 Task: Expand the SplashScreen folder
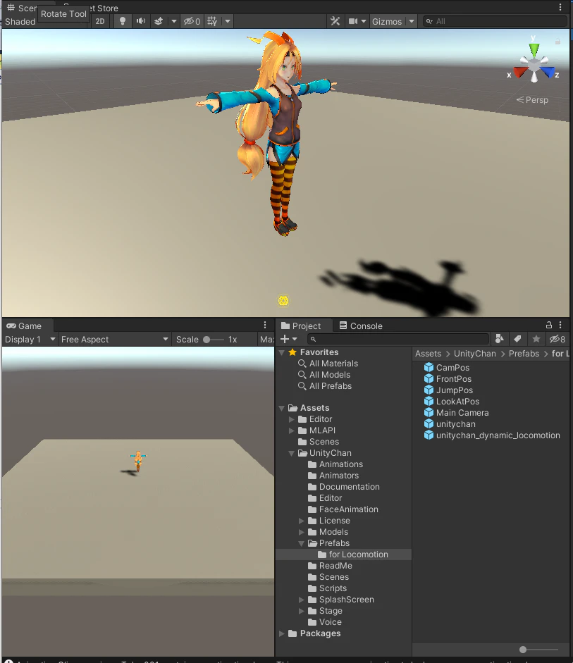click(x=302, y=600)
